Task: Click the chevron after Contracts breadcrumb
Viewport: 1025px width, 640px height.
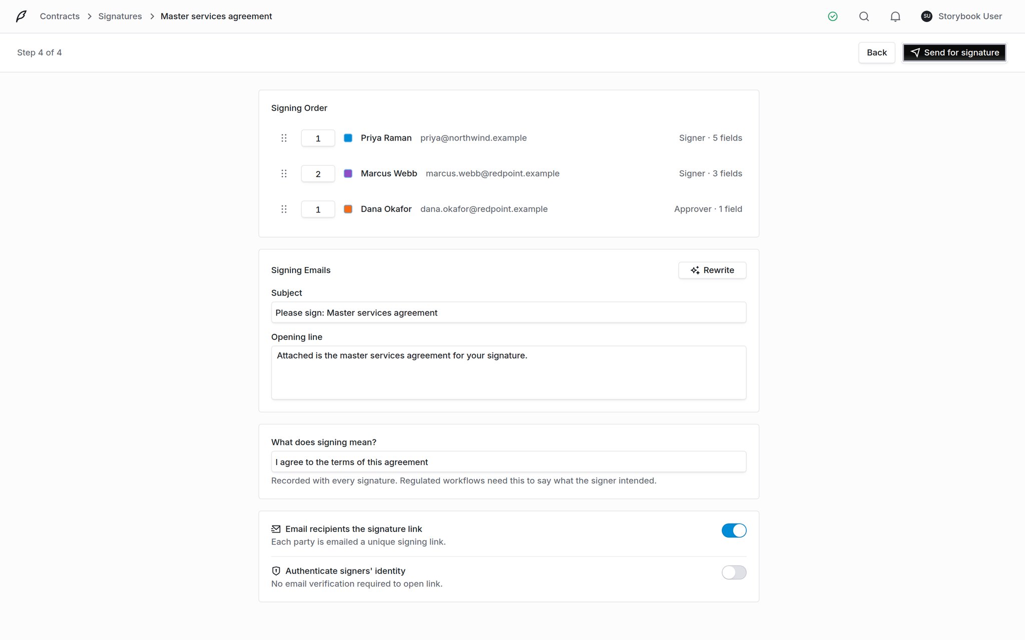Action: (89, 16)
